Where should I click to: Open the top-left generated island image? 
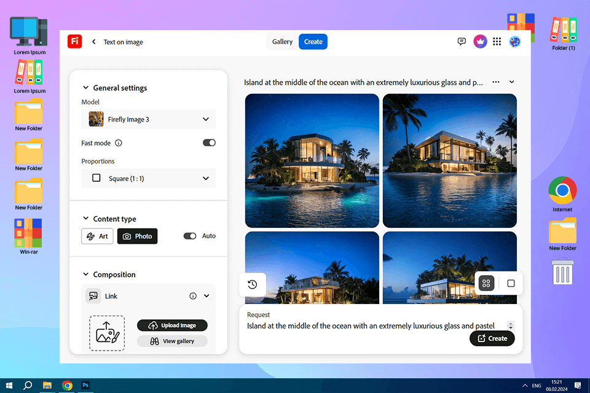(x=312, y=161)
